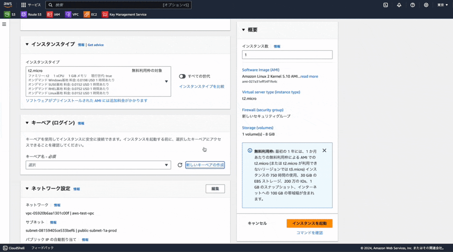This screenshot has width=453, height=252.
Task: Open 情報 link beside パブリック IP label
Action: pyautogui.click(x=85, y=240)
